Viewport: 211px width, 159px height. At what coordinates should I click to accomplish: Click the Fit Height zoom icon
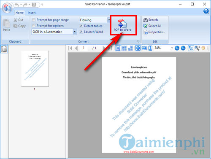(x=150, y=48)
